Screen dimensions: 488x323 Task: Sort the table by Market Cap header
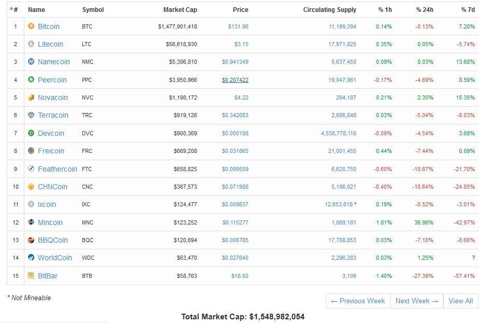click(x=180, y=9)
